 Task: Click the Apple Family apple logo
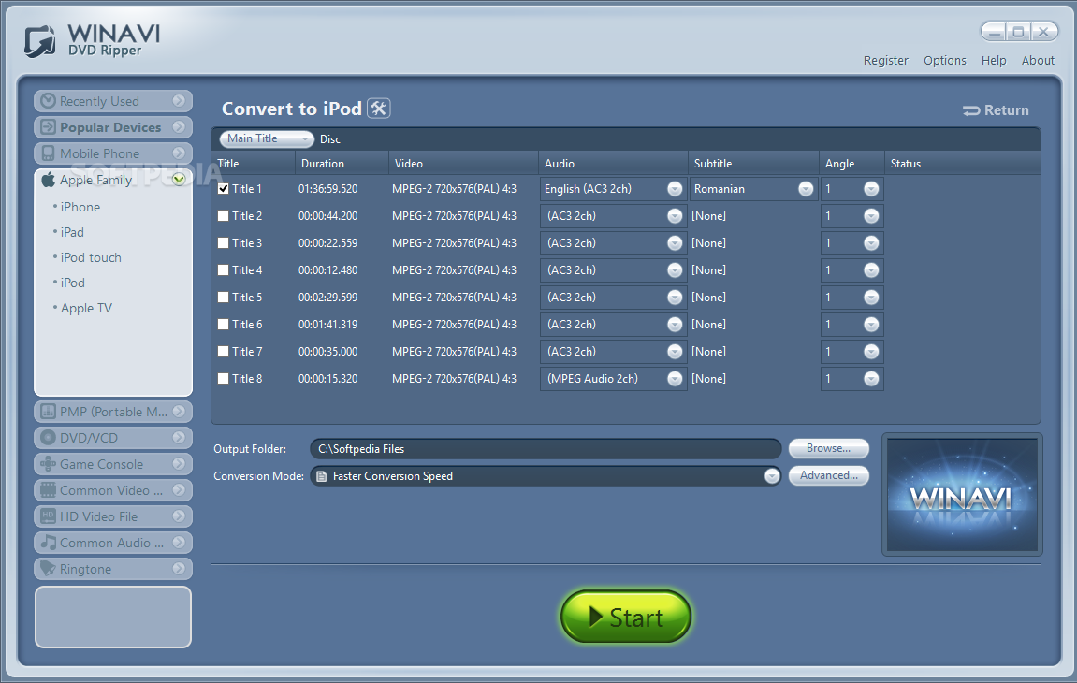coord(48,180)
